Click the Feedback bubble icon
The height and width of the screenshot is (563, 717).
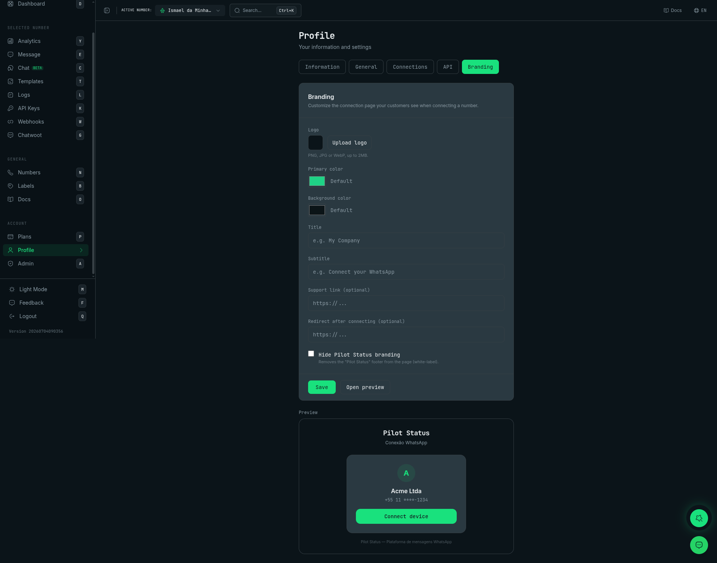pyautogui.click(x=12, y=303)
